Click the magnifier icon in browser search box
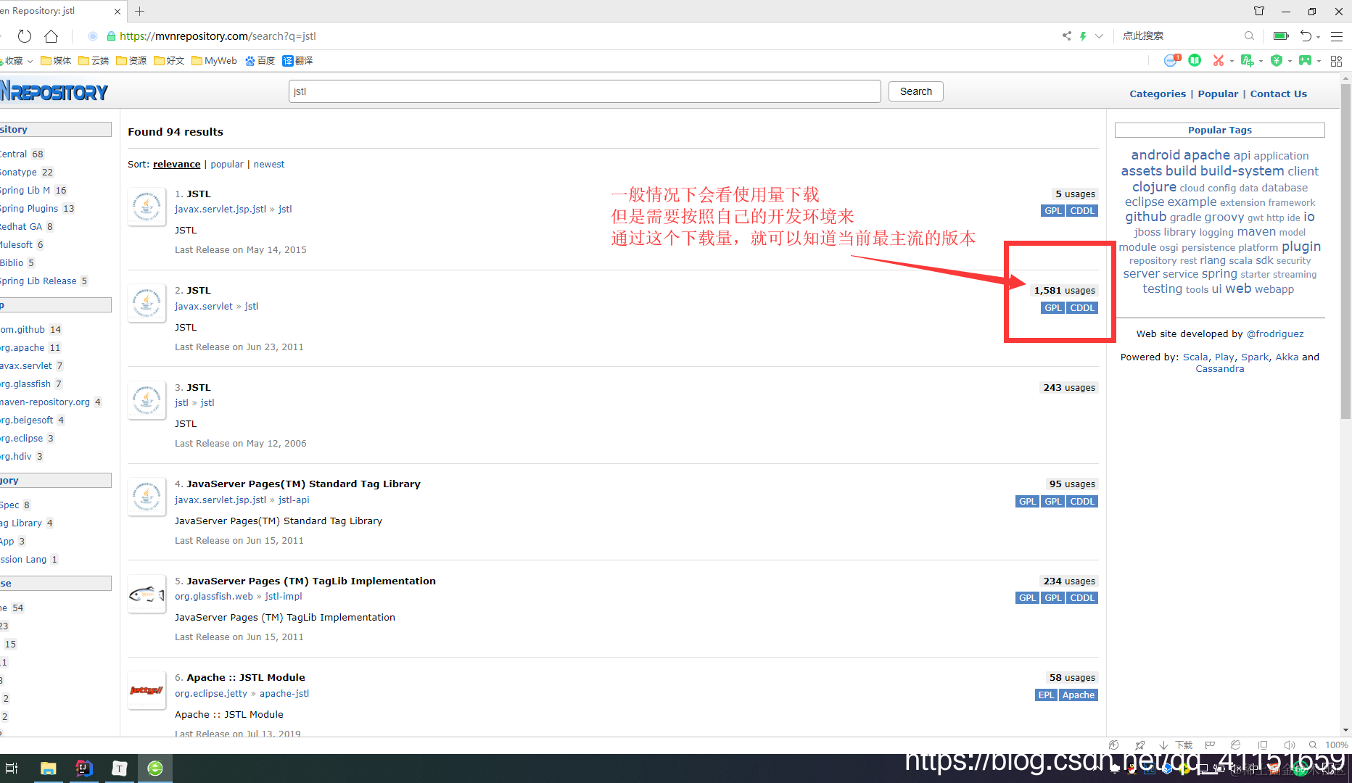 pos(1249,36)
